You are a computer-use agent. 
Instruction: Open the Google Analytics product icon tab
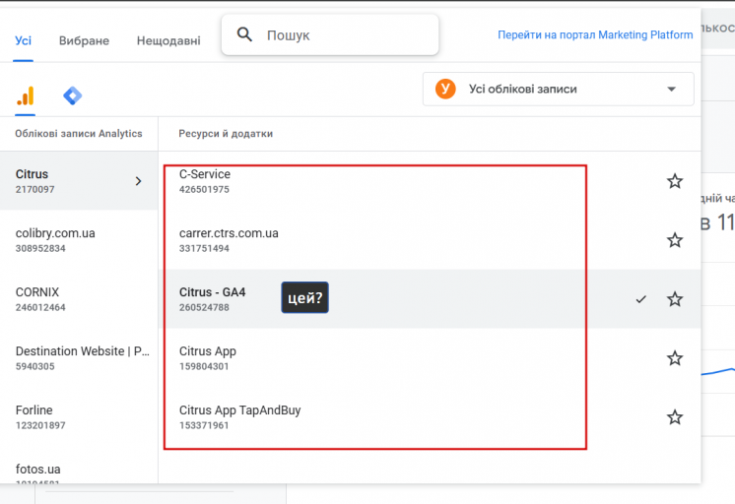tap(26, 95)
